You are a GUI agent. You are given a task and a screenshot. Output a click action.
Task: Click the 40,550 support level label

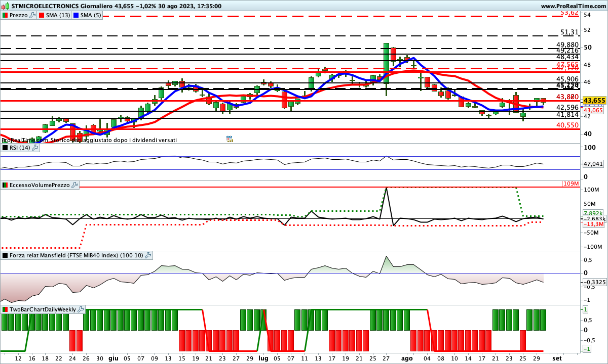567,125
